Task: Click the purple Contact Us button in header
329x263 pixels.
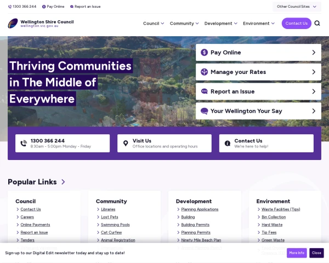Action: pyautogui.click(x=296, y=23)
